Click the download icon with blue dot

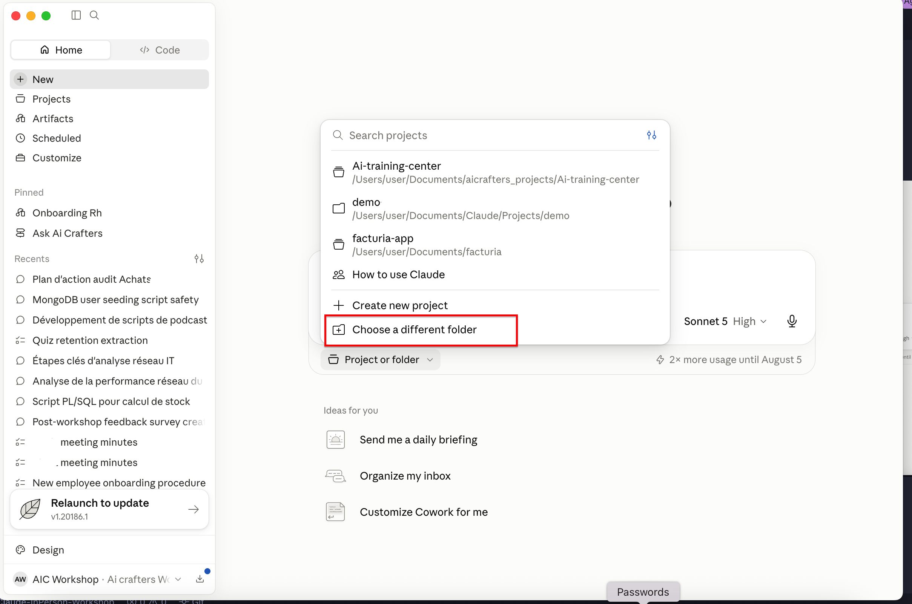click(200, 579)
